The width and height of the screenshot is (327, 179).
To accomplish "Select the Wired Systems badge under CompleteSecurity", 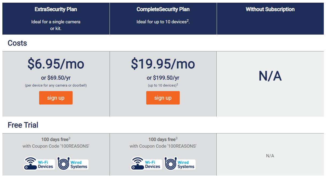I will click(x=180, y=163).
